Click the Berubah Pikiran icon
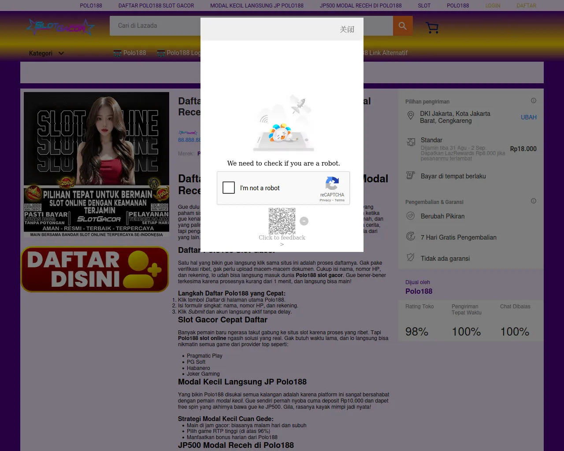The width and height of the screenshot is (564, 451). click(x=411, y=215)
